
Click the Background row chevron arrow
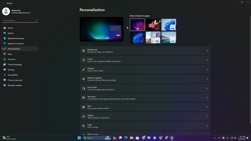[x=207, y=51]
